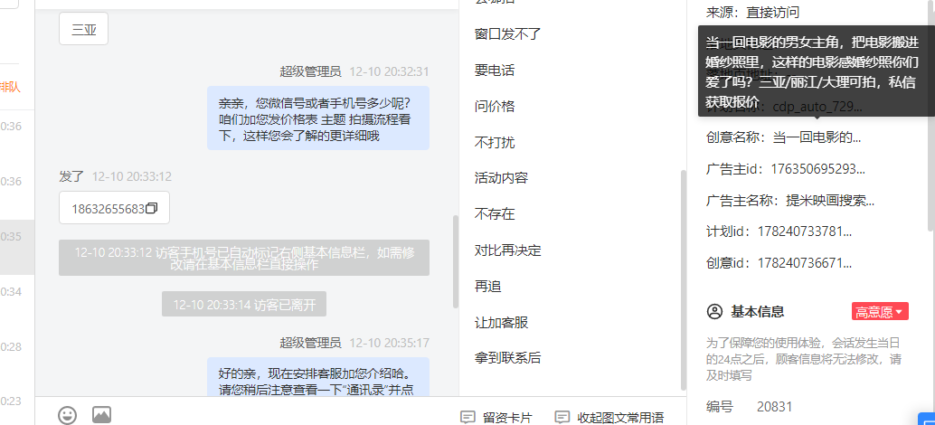The width and height of the screenshot is (935, 425).
Task: Select the 让加客服 quick phrase
Action: tap(501, 323)
